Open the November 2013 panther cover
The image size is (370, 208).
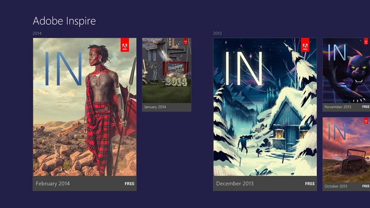click(x=346, y=71)
